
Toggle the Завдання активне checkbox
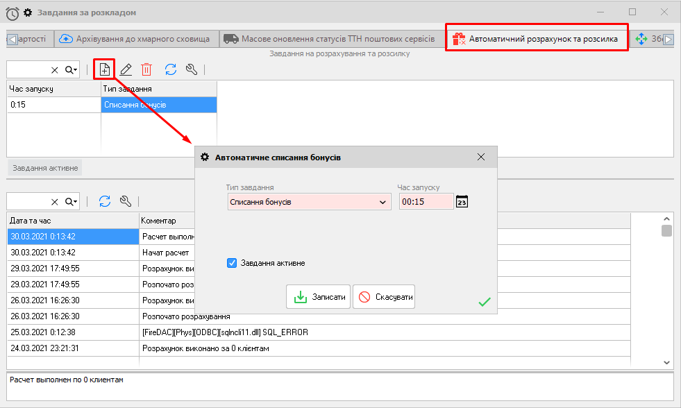233,263
